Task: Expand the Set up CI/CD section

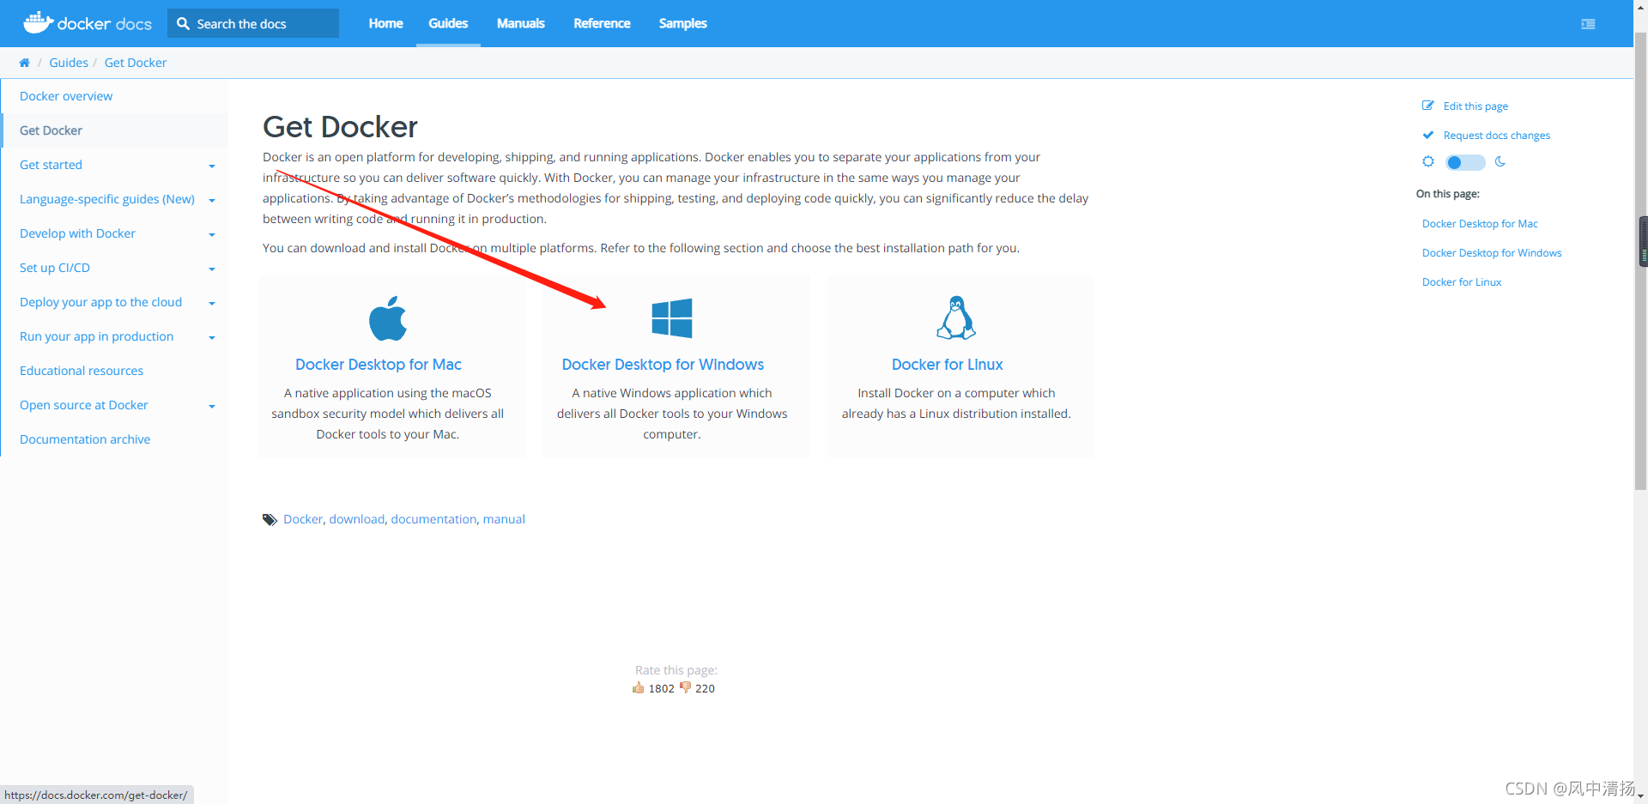Action: click(212, 269)
